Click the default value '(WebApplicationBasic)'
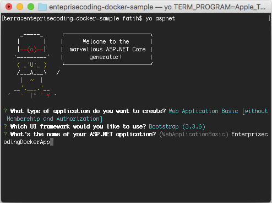Viewport: 272px width, 203px height. (x=194, y=134)
